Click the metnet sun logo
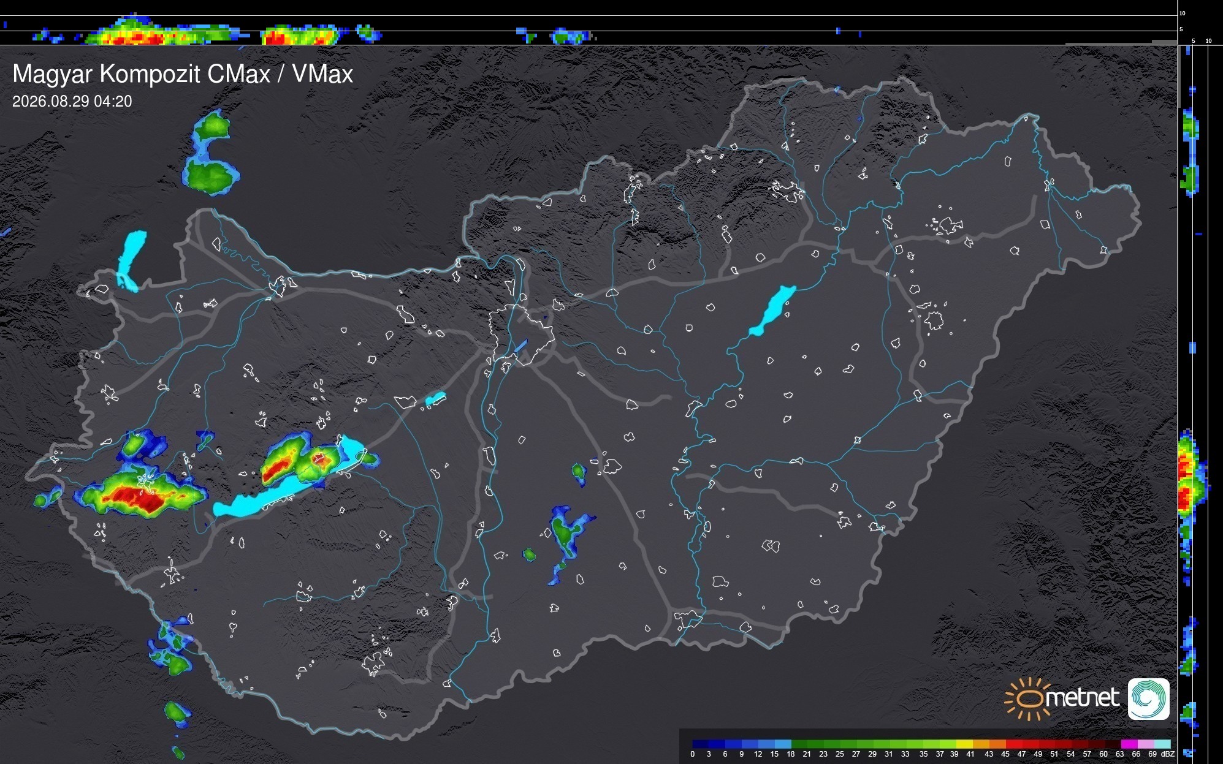Viewport: 1223px width, 764px height. (1062, 698)
